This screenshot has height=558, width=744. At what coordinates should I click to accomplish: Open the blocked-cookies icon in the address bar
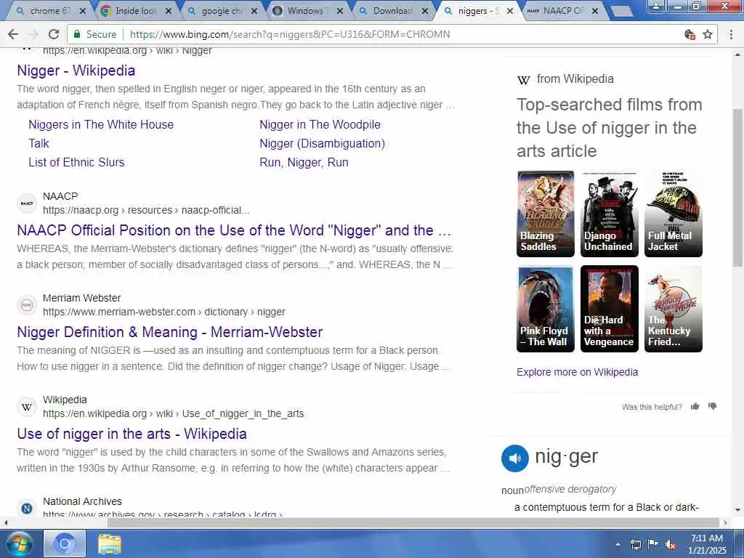click(690, 34)
